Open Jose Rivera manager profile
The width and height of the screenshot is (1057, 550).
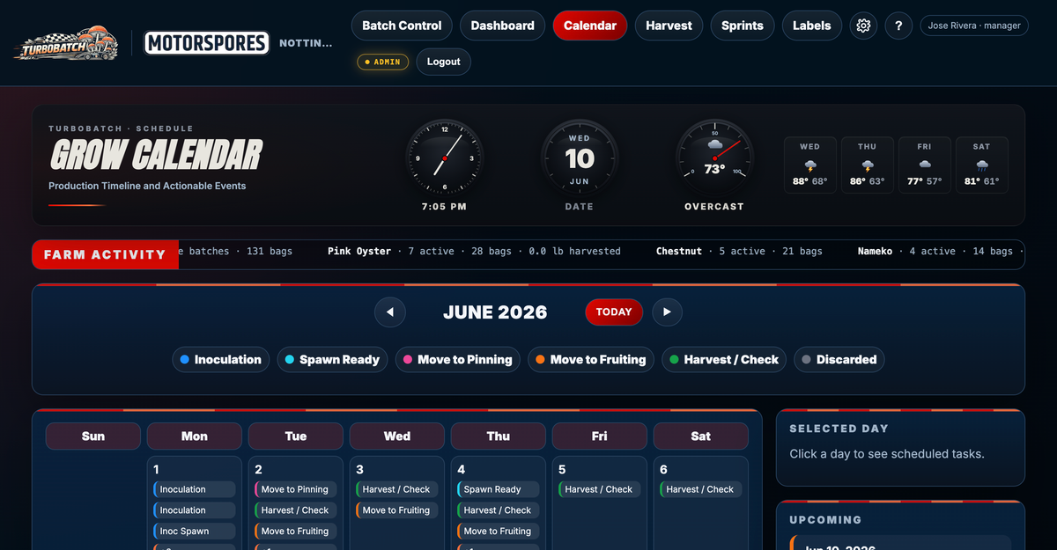pos(974,26)
